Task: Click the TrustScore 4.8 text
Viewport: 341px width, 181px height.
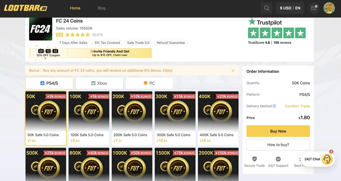Action: (259, 43)
